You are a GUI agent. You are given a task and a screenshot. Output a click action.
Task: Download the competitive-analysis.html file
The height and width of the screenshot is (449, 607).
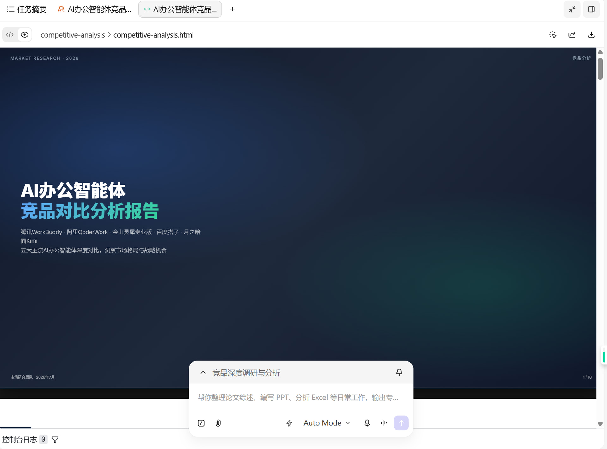click(591, 35)
